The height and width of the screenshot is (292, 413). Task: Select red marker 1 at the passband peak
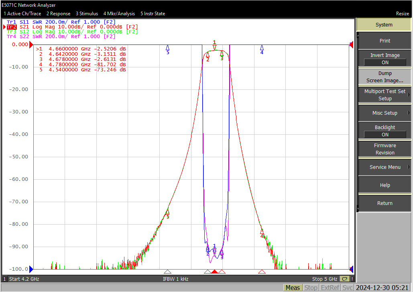(x=214, y=47)
